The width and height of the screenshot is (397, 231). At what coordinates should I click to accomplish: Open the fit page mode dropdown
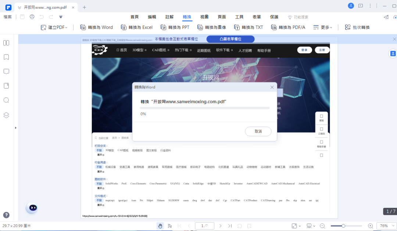pyautogui.click(x=296, y=226)
